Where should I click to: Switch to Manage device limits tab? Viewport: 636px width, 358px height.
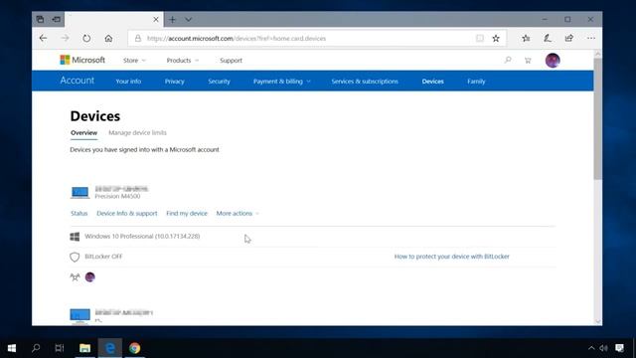coord(137,132)
